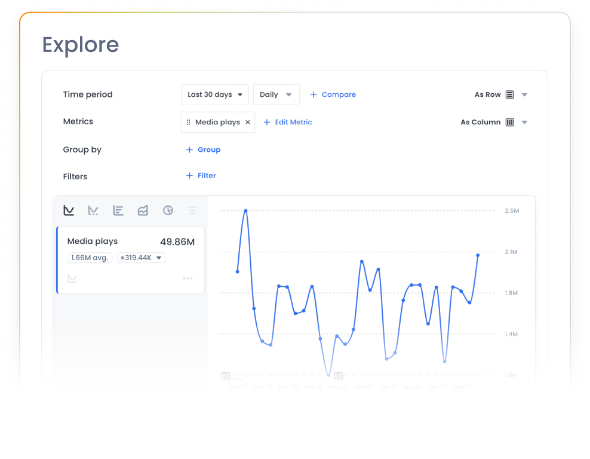Viewport: 590px width, 459px height.
Task: Remove the Media plays metric
Action: 248,122
